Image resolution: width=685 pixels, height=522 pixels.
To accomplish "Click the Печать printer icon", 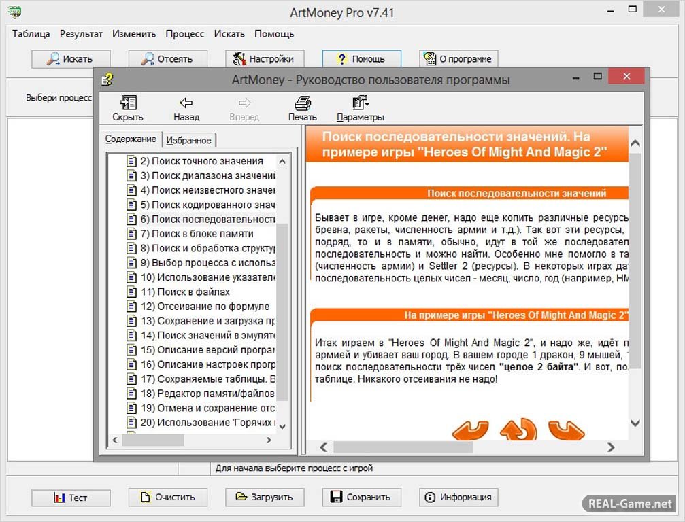I will point(302,104).
